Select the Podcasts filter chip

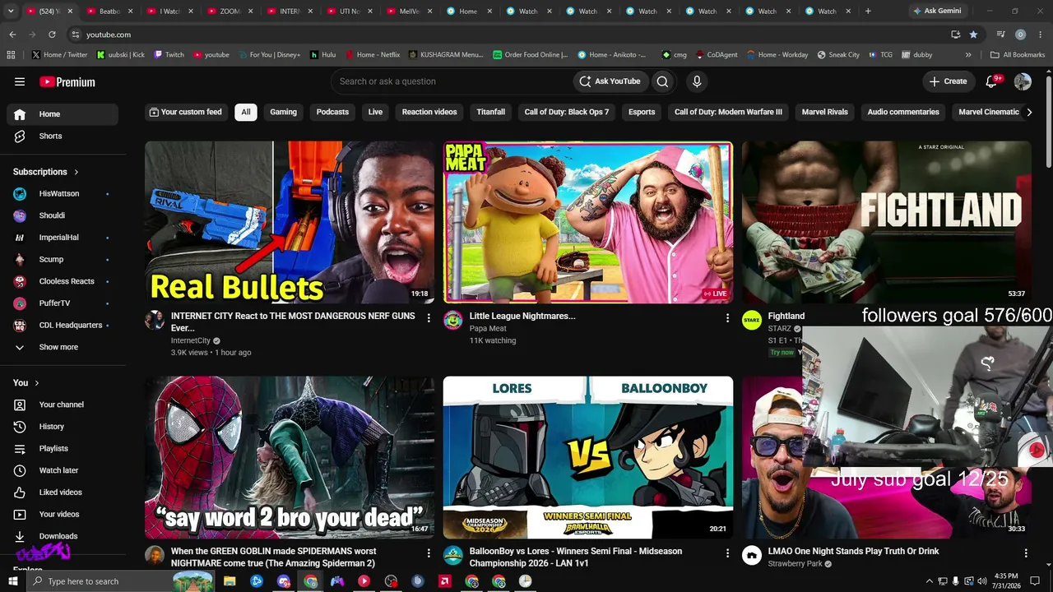pos(332,112)
